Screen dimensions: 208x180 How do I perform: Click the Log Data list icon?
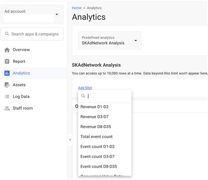(7, 97)
